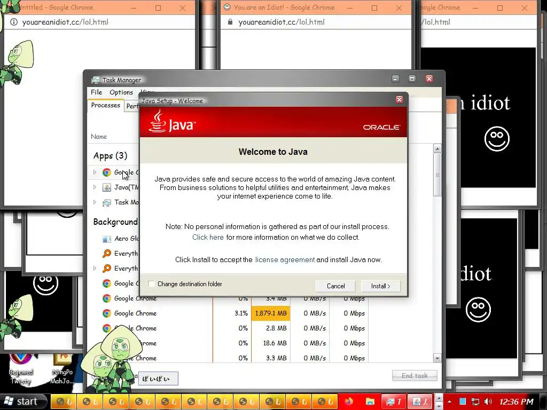
Task: Select the 'Apps (3)' group header
Action: 110,155
